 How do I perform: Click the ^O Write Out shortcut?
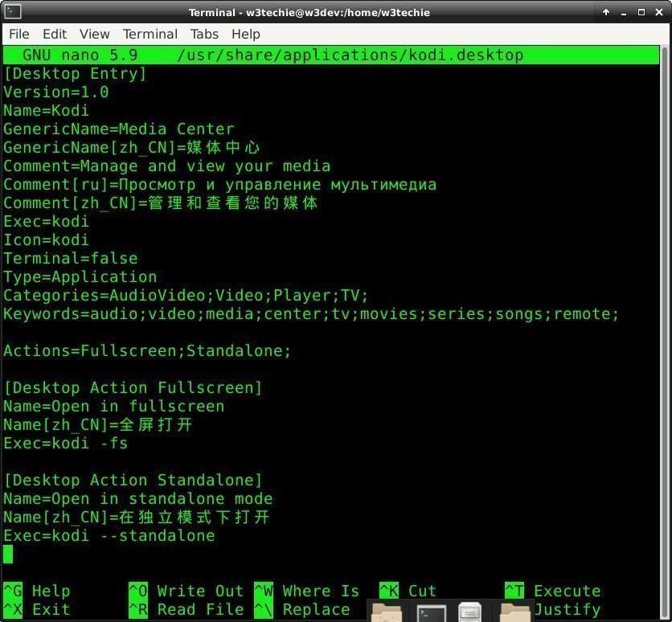point(186,591)
